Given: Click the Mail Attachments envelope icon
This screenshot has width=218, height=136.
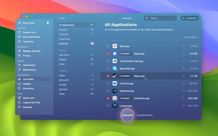Looking at the screenshot, I should click(20, 37).
